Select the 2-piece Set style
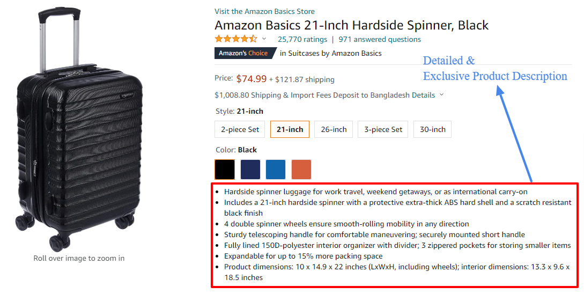 (240, 129)
